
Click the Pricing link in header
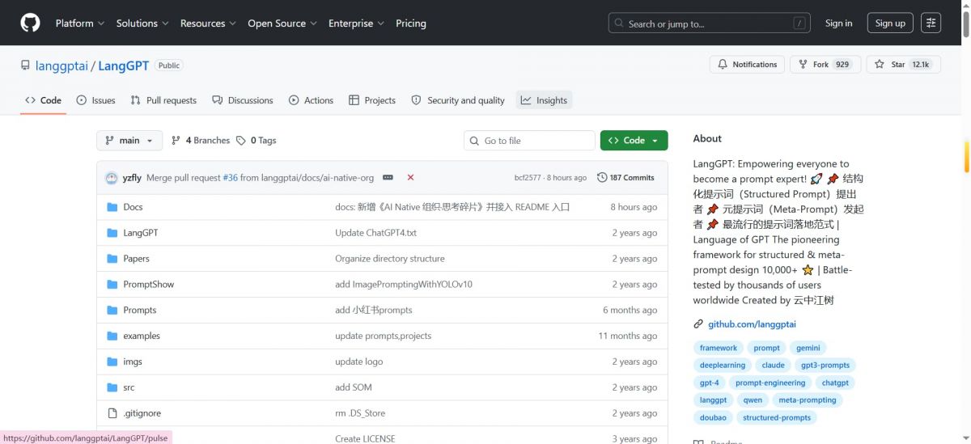(x=410, y=23)
